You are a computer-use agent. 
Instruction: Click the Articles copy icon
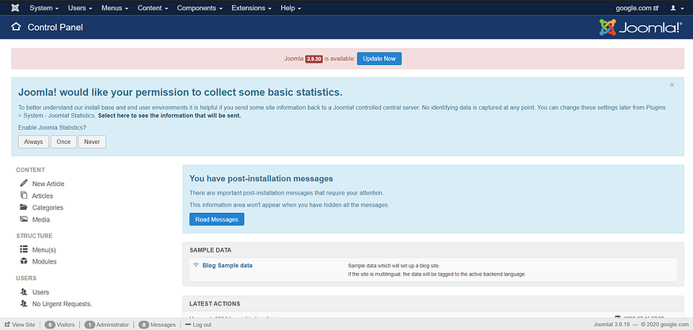coord(24,195)
